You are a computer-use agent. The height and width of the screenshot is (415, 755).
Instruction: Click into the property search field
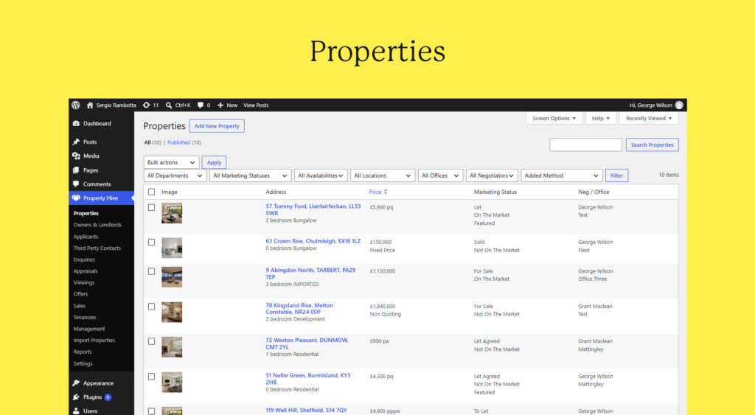(x=585, y=145)
